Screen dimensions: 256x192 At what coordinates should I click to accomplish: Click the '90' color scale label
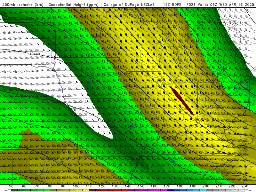coord(63,186)
